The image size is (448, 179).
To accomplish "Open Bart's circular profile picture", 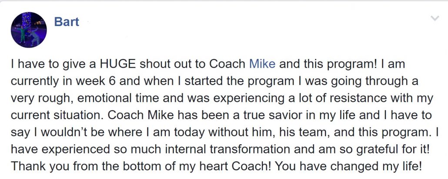I will click(x=29, y=30).
